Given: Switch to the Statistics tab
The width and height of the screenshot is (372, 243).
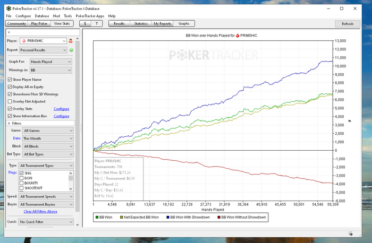Looking at the screenshot, I should pyautogui.click(x=141, y=23).
